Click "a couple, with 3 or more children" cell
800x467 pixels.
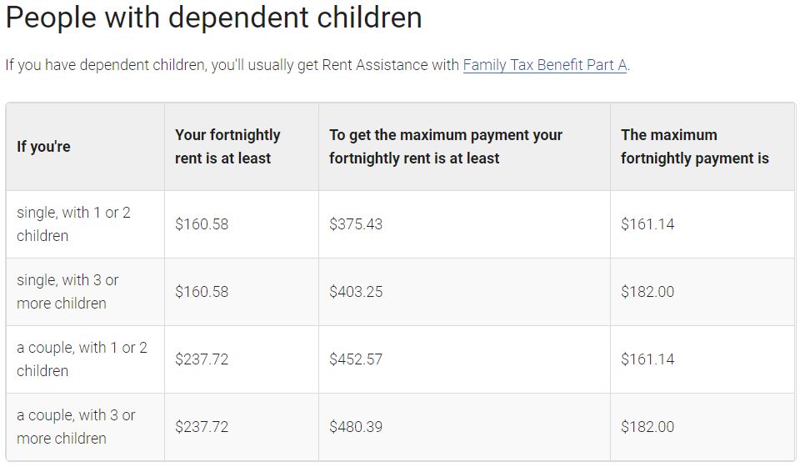(x=76, y=427)
